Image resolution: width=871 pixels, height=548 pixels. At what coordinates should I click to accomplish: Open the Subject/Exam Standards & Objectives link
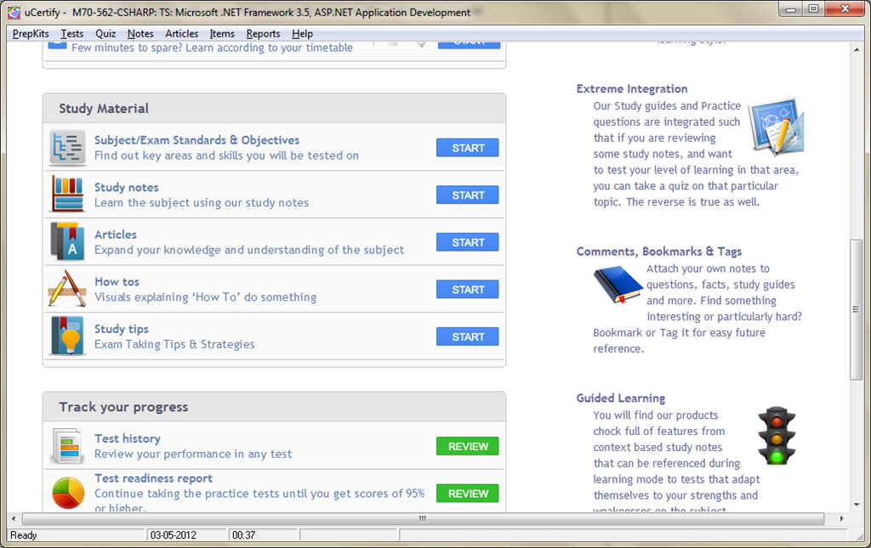(x=196, y=140)
